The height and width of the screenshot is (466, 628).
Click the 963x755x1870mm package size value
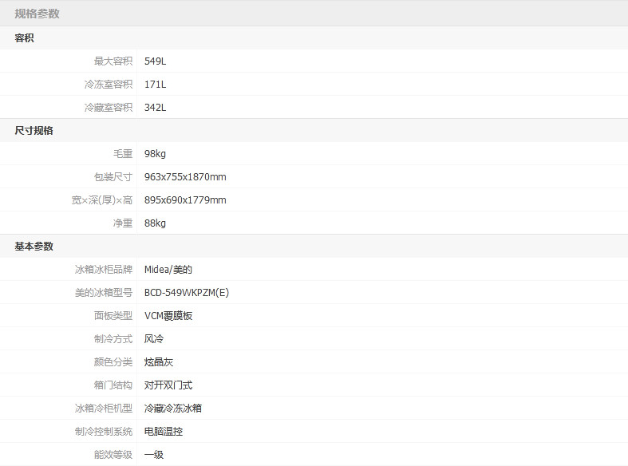coord(185,176)
